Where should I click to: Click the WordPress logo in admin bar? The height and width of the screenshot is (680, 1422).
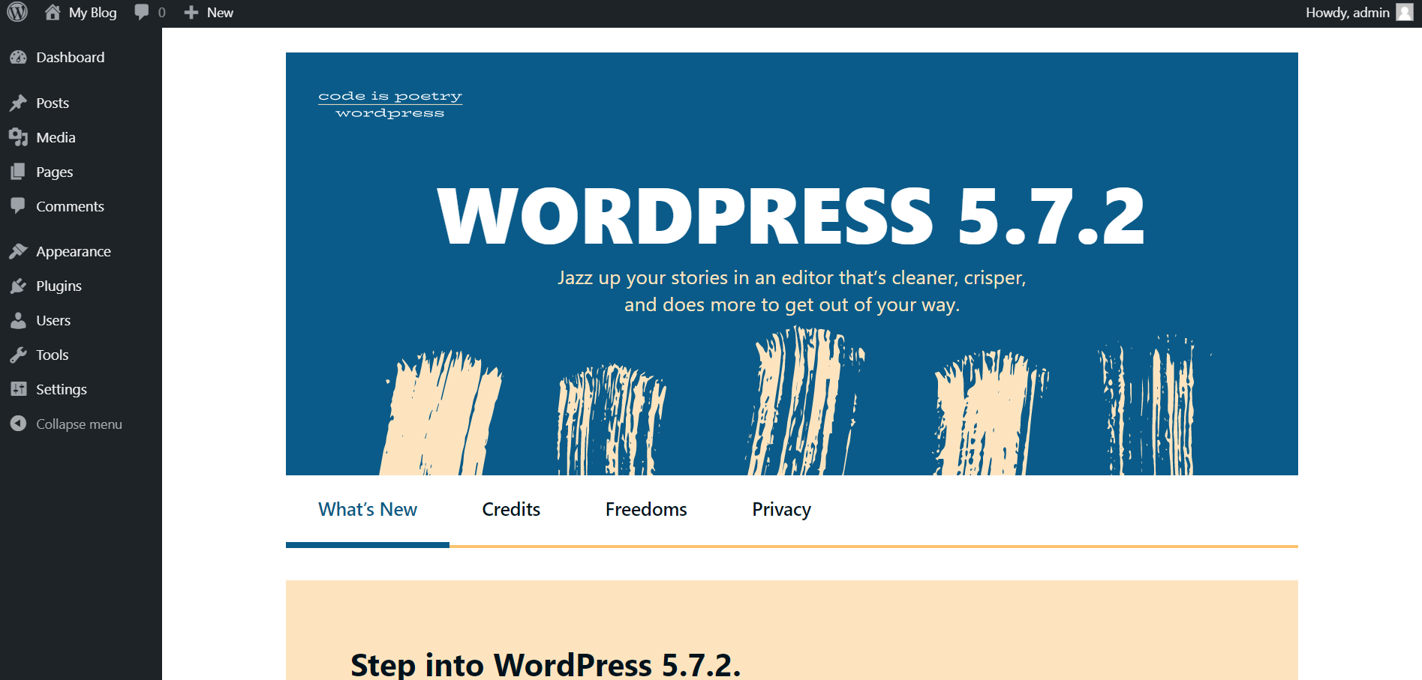[x=17, y=12]
